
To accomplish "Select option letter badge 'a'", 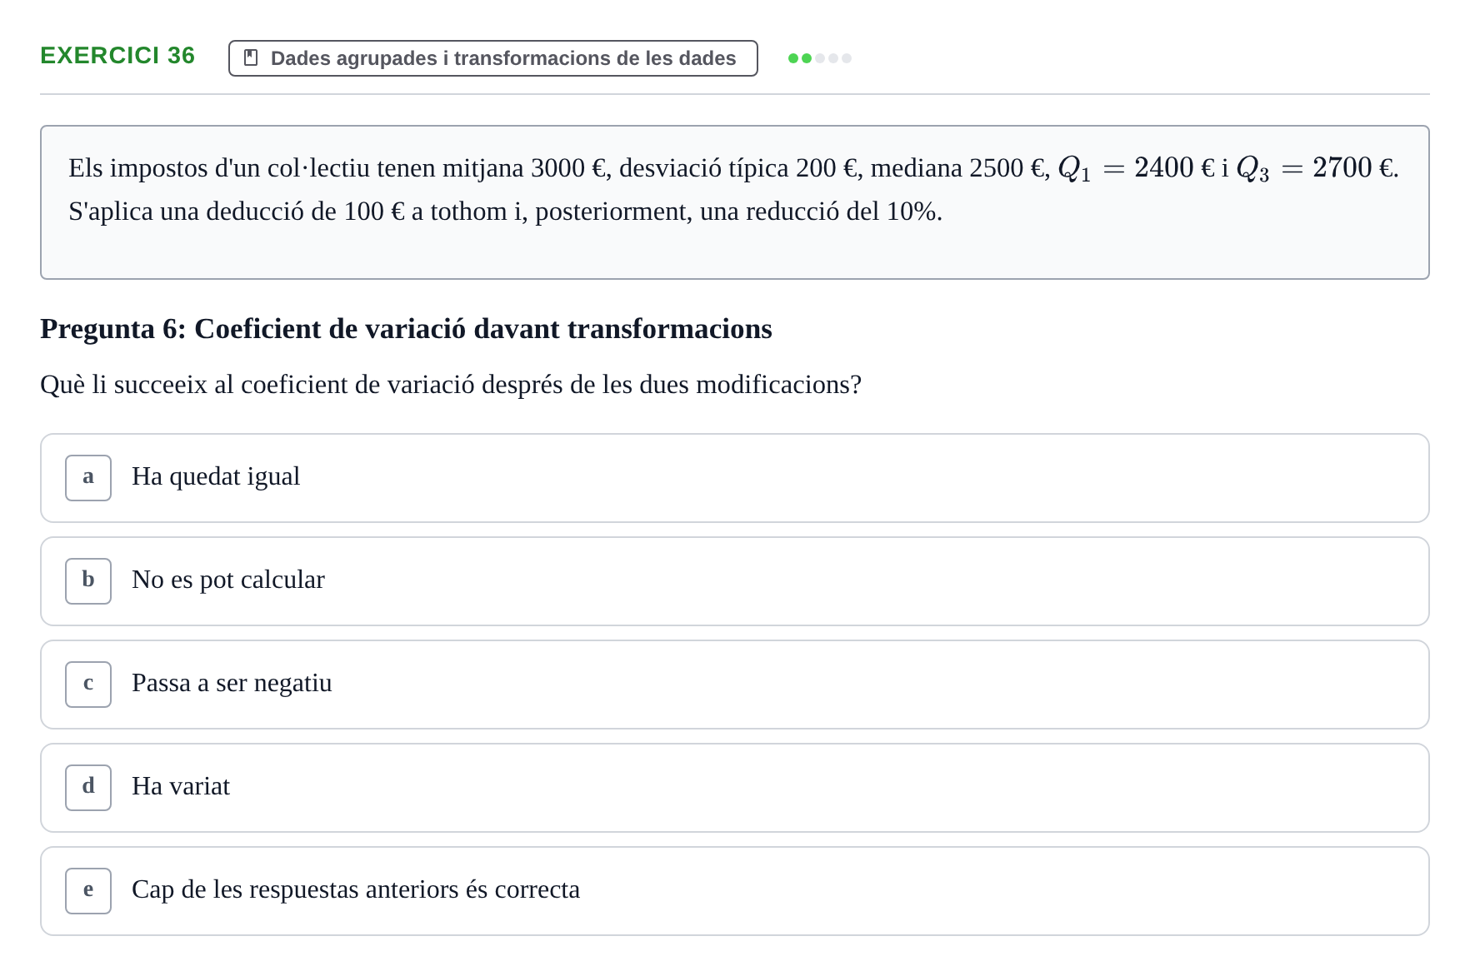I will tap(88, 478).
